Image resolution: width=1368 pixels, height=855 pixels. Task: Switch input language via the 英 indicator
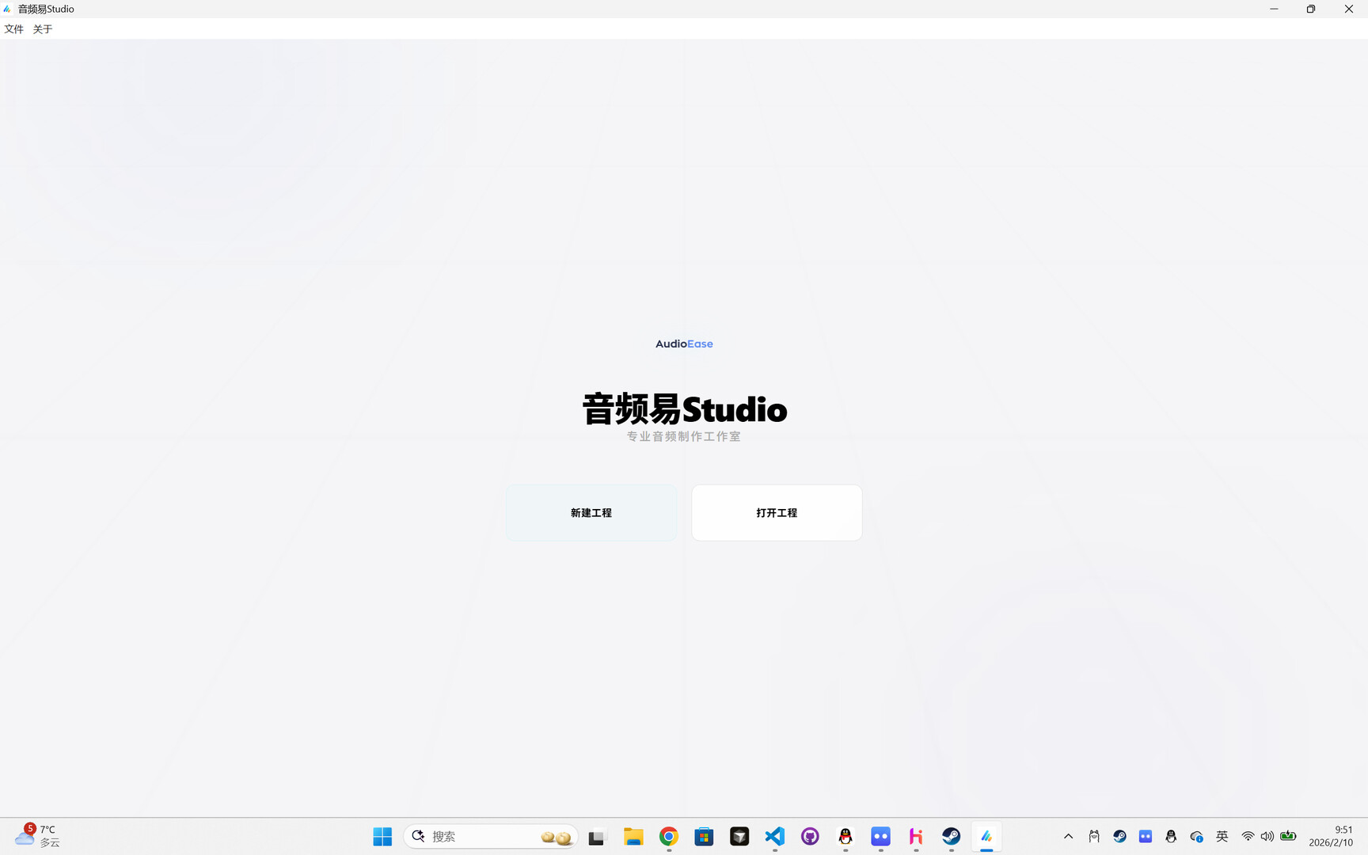pyautogui.click(x=1222, y=836)
